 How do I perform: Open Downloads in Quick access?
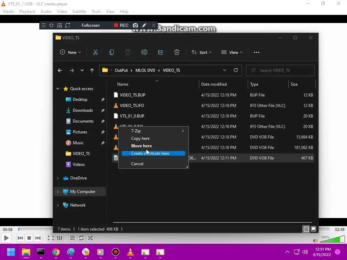(83, 110)
